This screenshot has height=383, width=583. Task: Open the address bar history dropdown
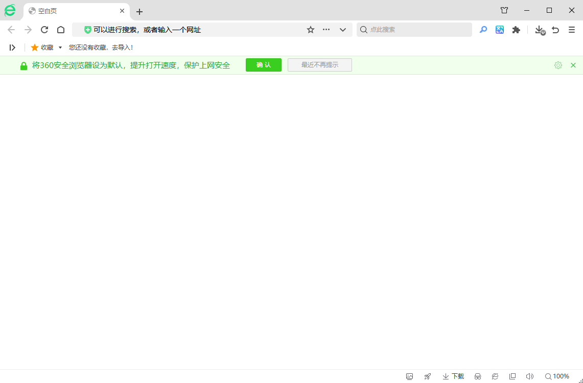[343, 30]
